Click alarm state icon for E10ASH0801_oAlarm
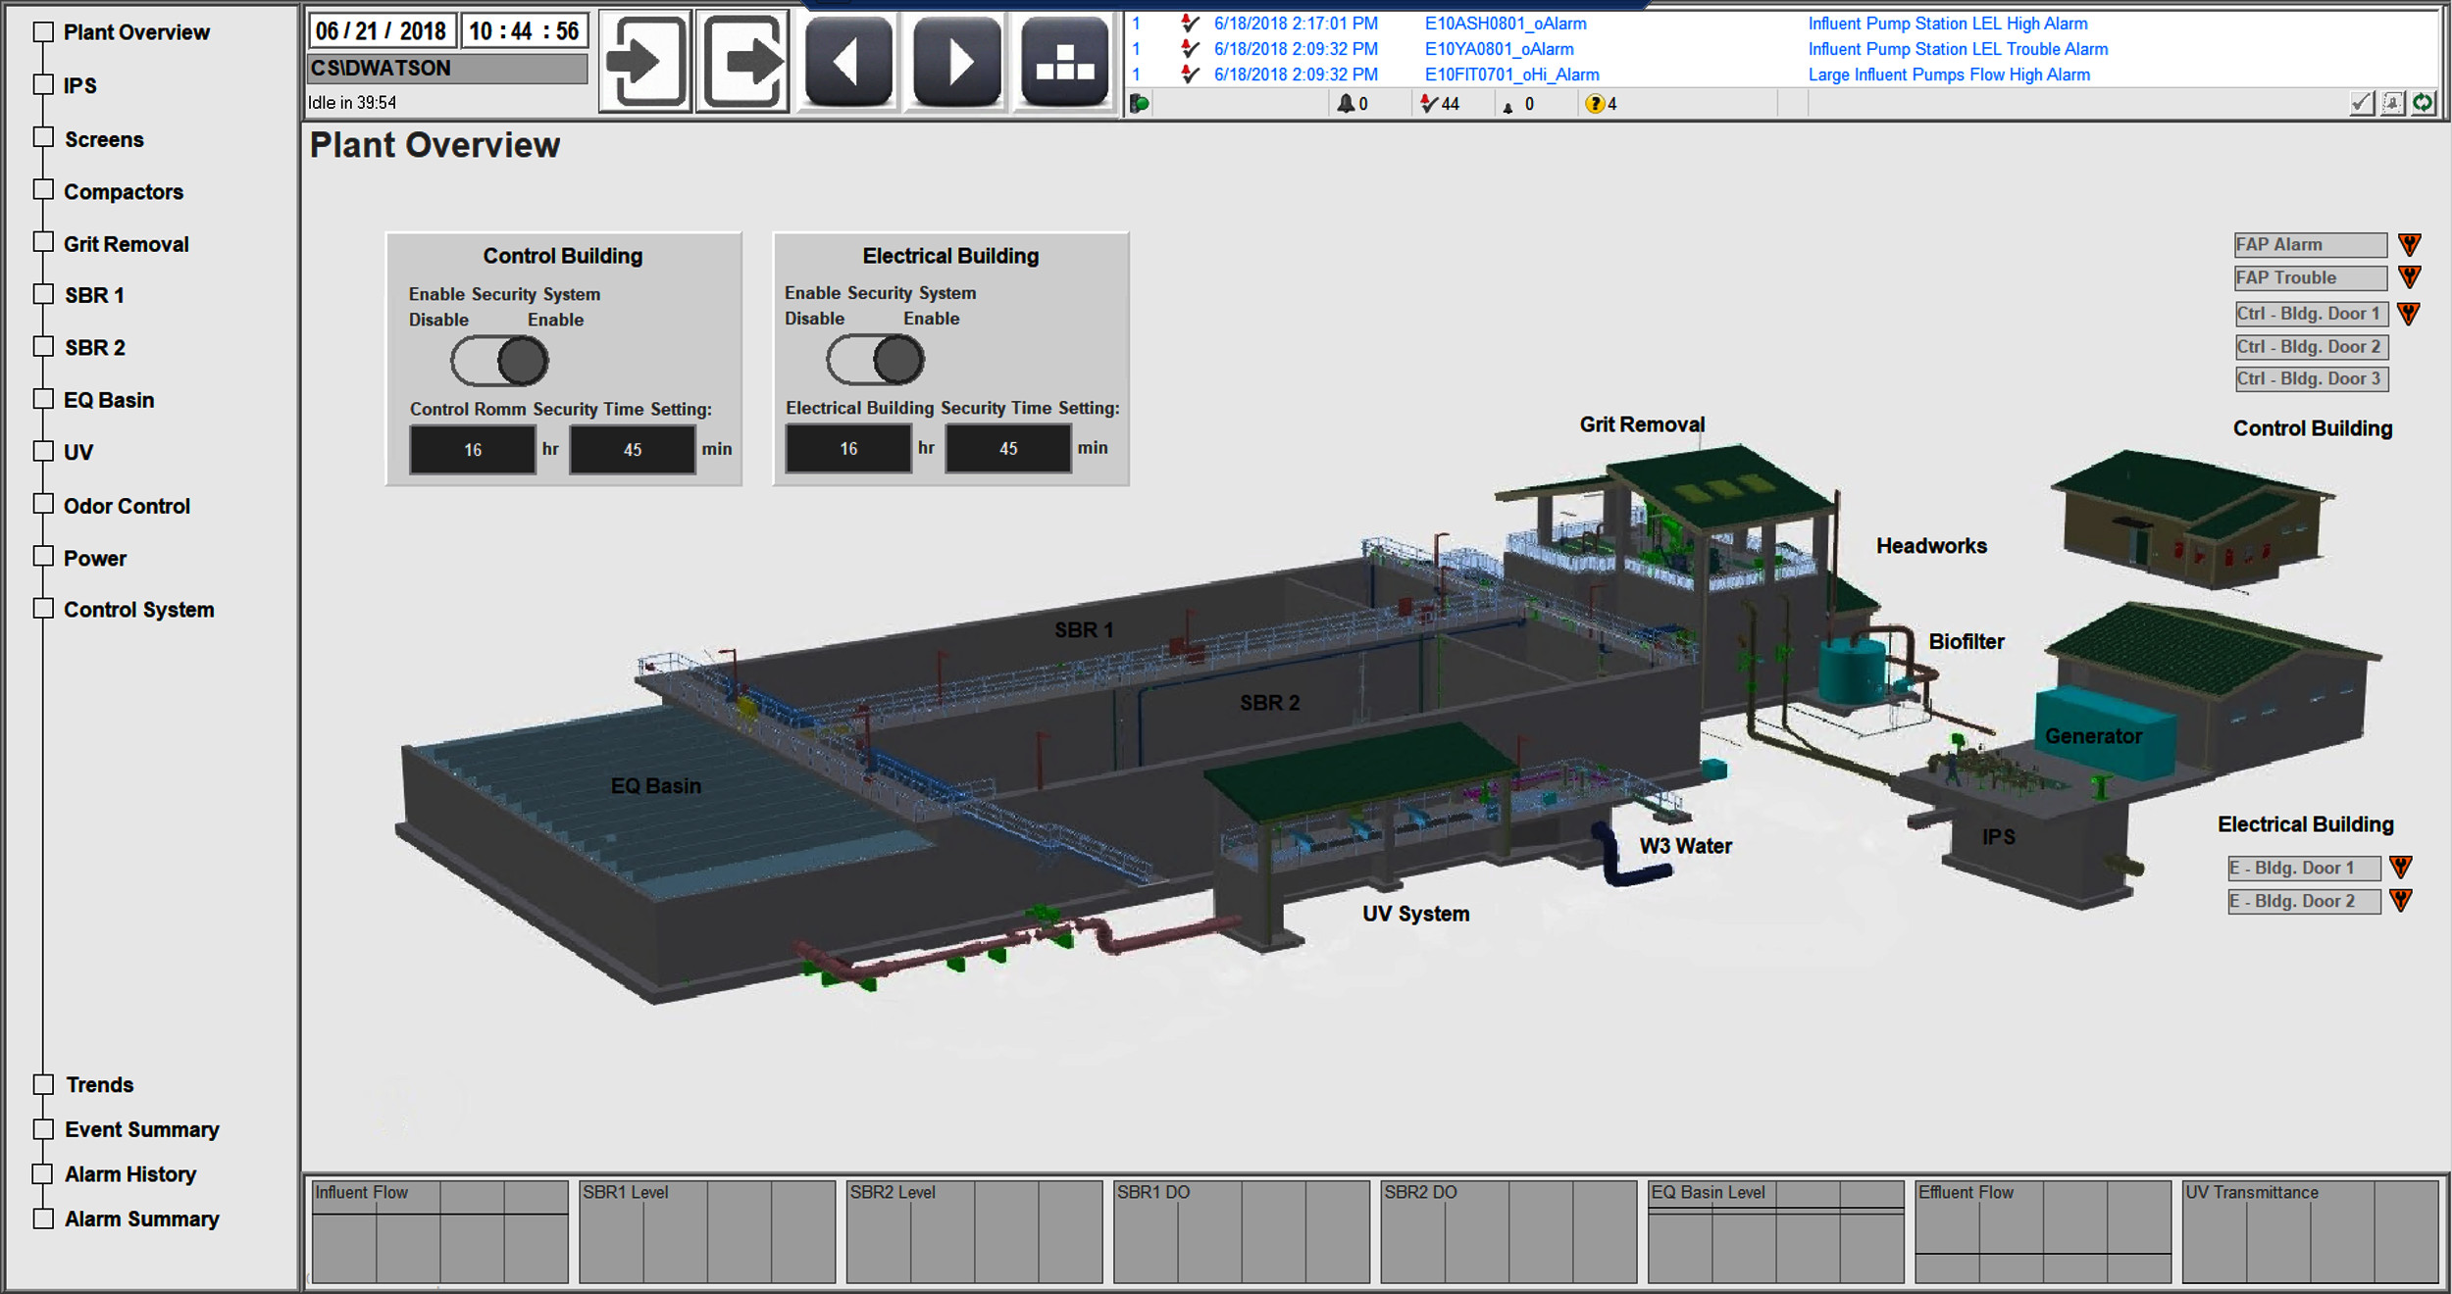 coord(1190,23)
